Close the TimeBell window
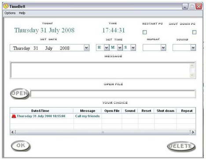The width and height of the screenshot is (206, 160). click(199, 7)
